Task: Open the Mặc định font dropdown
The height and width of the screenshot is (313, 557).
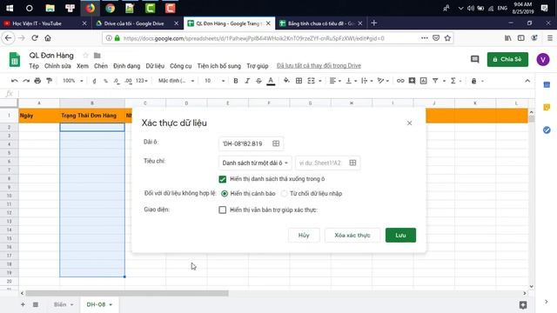Action: 176,81
